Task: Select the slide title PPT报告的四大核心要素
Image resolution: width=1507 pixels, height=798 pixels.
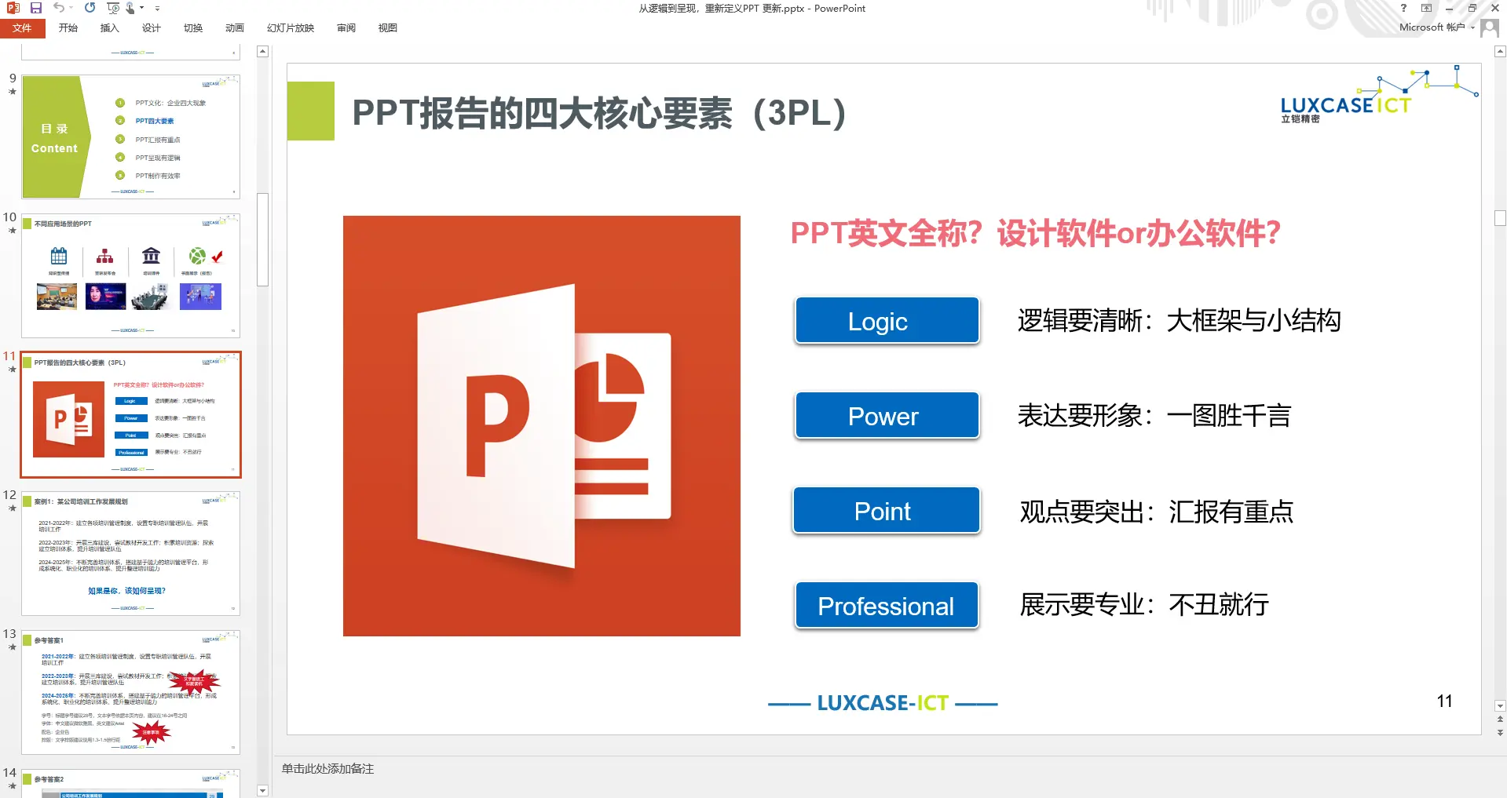Action: 598,113
